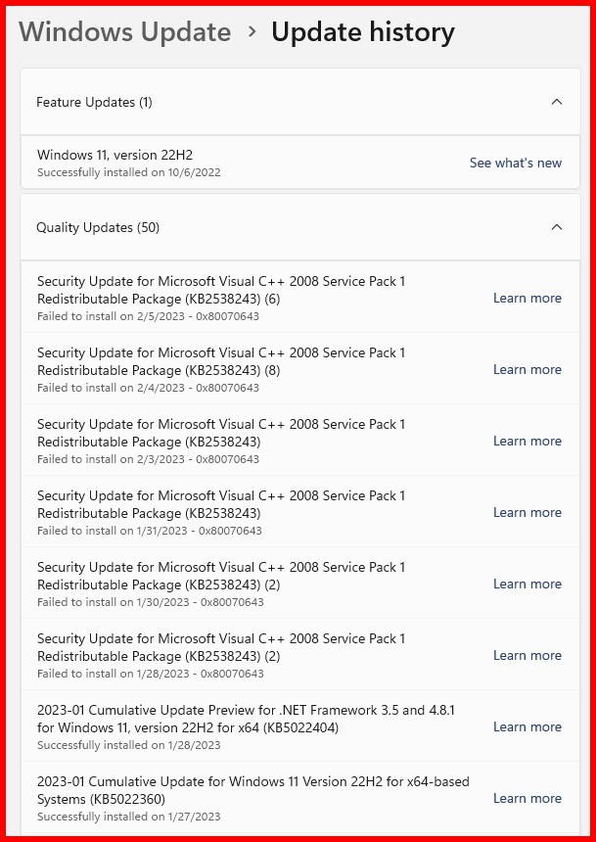
Task: Learn more about KB5022404 .NET update
Action: coord(527,726)
